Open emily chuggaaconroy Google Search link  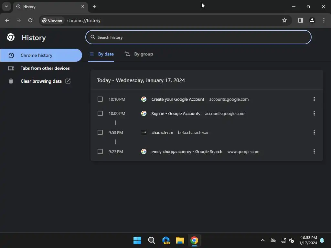click(x=187, y=152)
